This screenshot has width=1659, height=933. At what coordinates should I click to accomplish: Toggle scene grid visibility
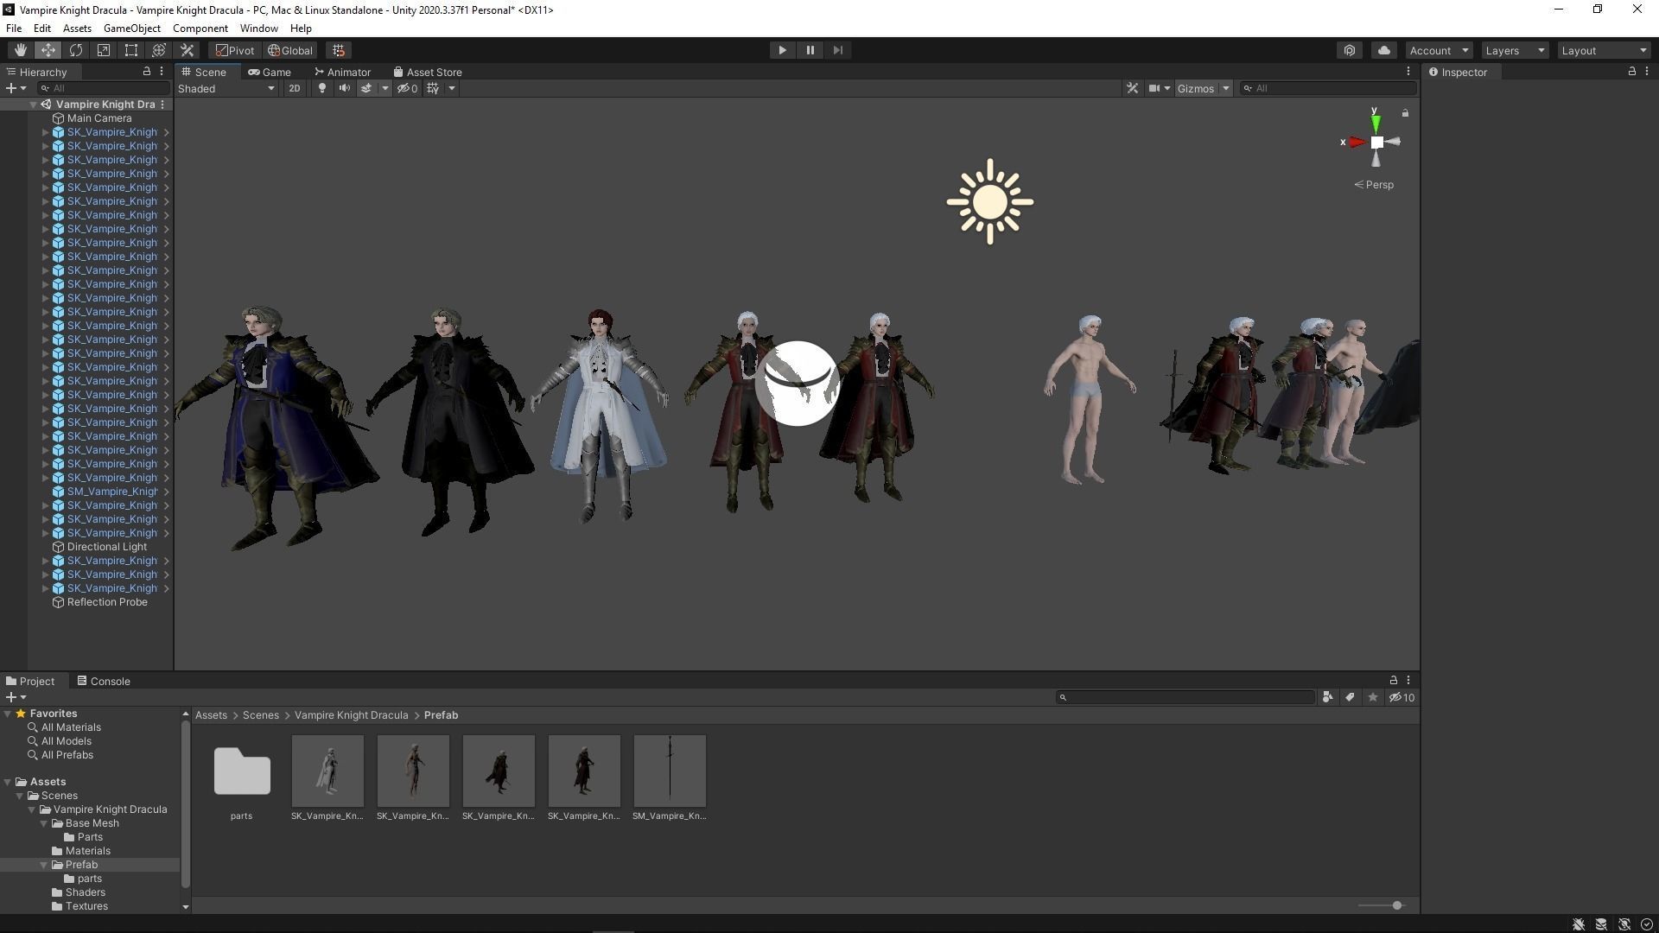pos(433,88)
